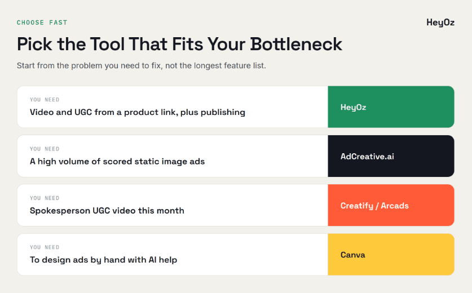Click the orange Creatify / Arcads block

391,205
